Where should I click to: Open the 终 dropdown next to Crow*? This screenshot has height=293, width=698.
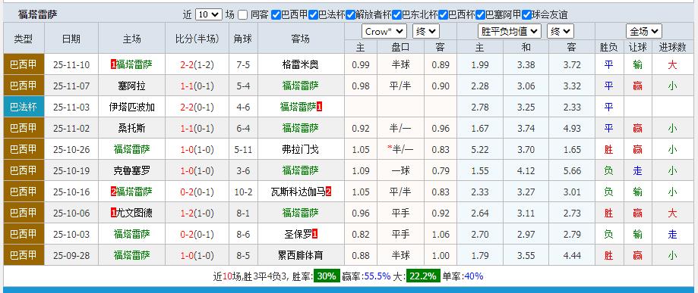(x=425, y=32)
